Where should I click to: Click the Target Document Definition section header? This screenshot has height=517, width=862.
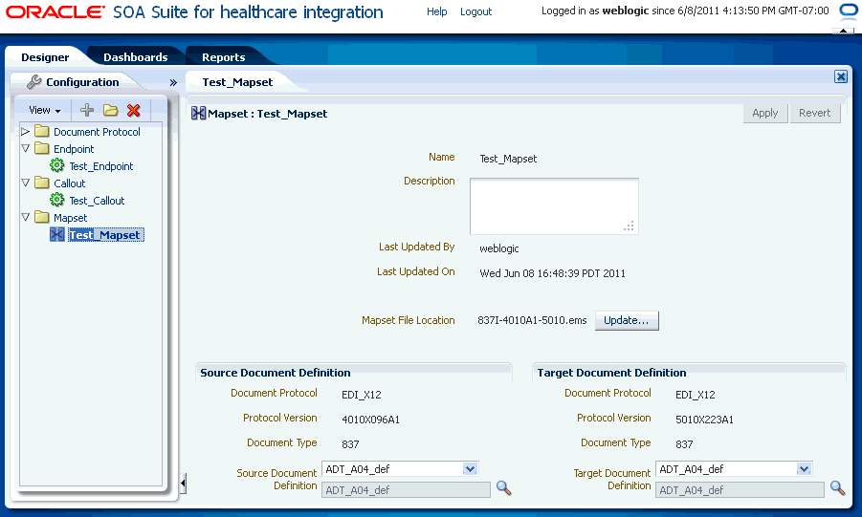[612, 373]
